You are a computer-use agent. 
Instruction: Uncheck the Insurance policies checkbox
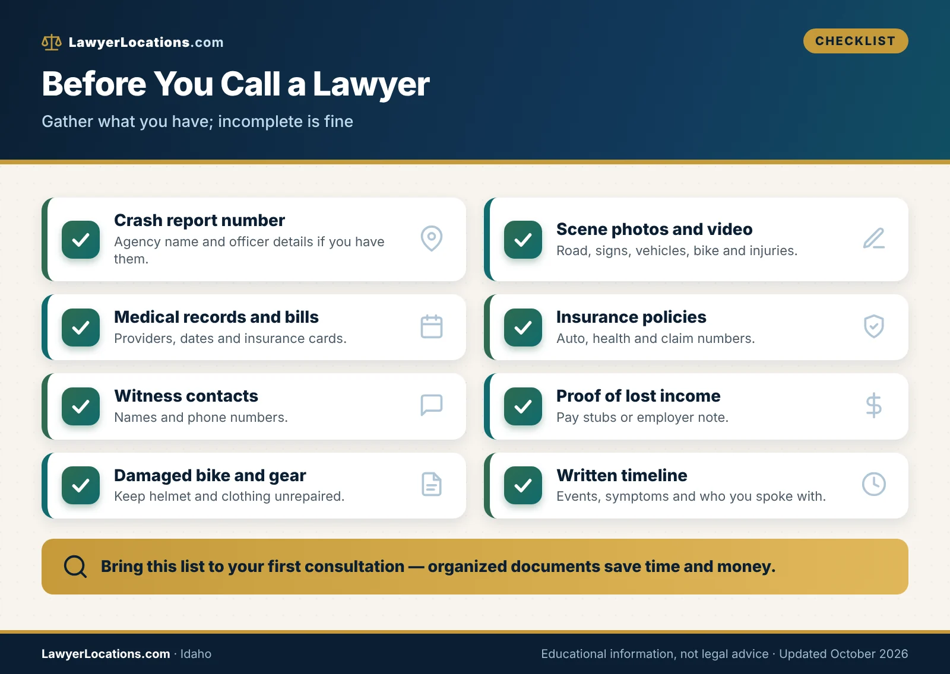point(523,328)
